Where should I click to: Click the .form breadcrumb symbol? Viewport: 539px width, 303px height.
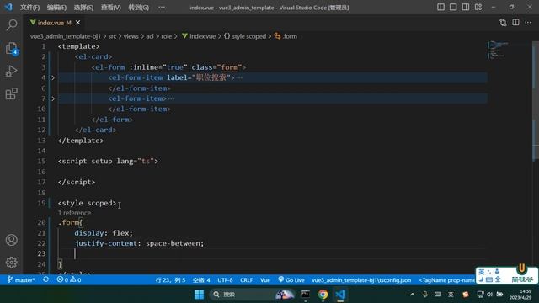[286, 36]
